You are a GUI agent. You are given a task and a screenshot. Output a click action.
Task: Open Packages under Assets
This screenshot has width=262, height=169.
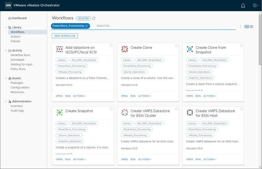17,83
